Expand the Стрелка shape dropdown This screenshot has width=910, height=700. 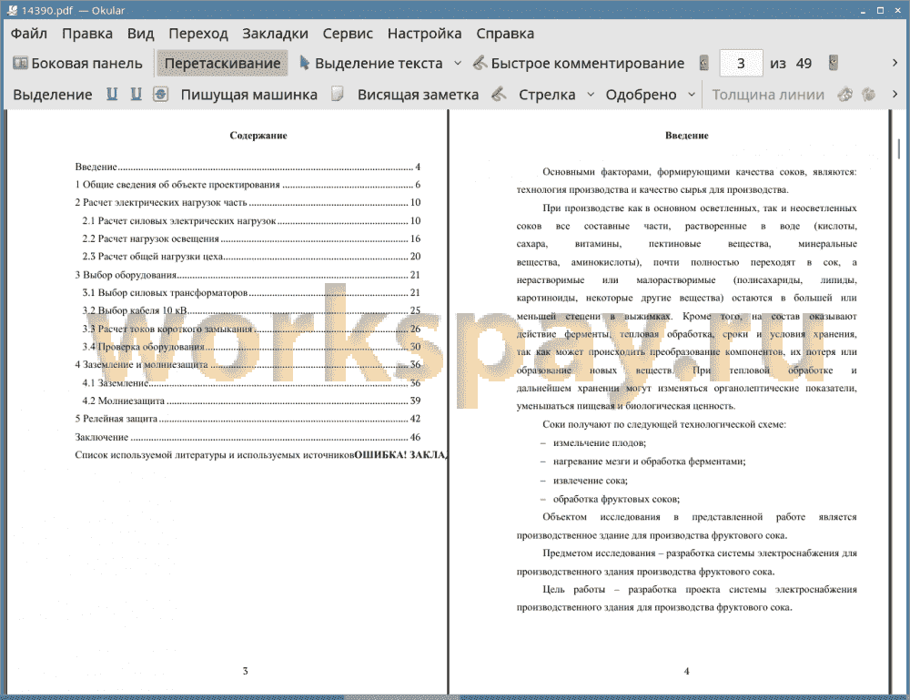coord(591,95)
